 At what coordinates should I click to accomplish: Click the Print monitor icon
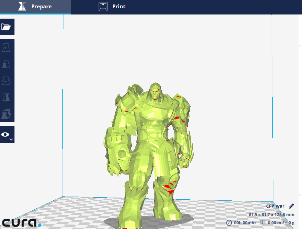tap(103, 6)
